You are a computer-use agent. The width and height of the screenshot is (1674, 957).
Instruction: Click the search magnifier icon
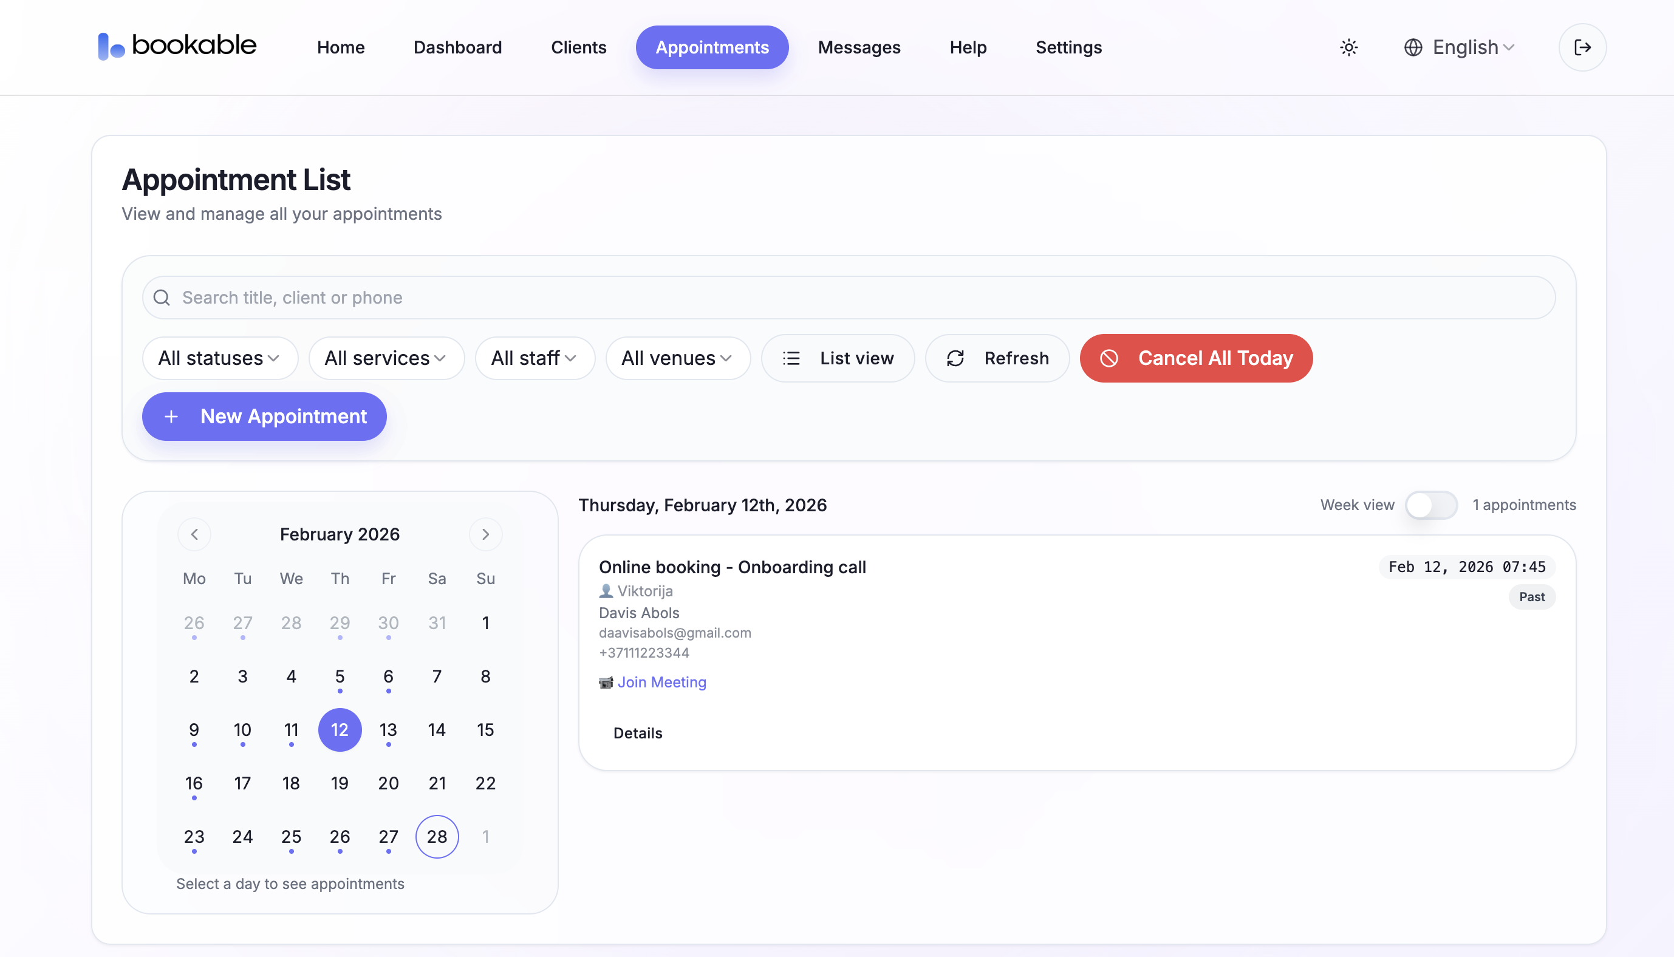point(162,298)
